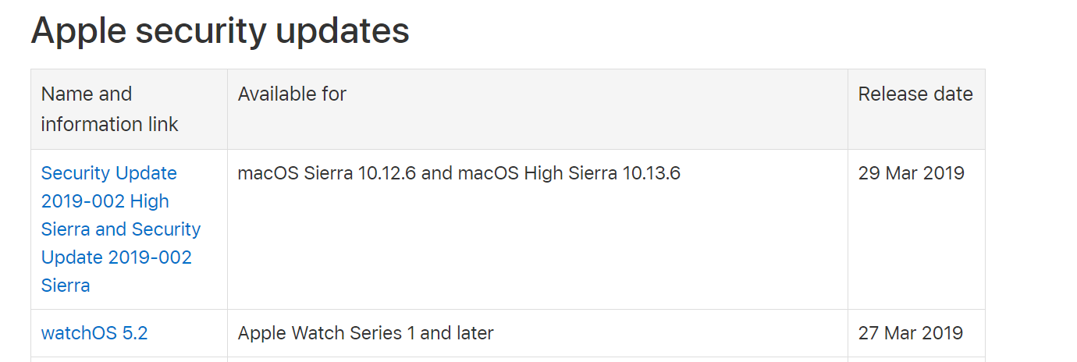Click the 'Available for' column header
This screenshot has height=362, width=1077.
pos(292,94)
